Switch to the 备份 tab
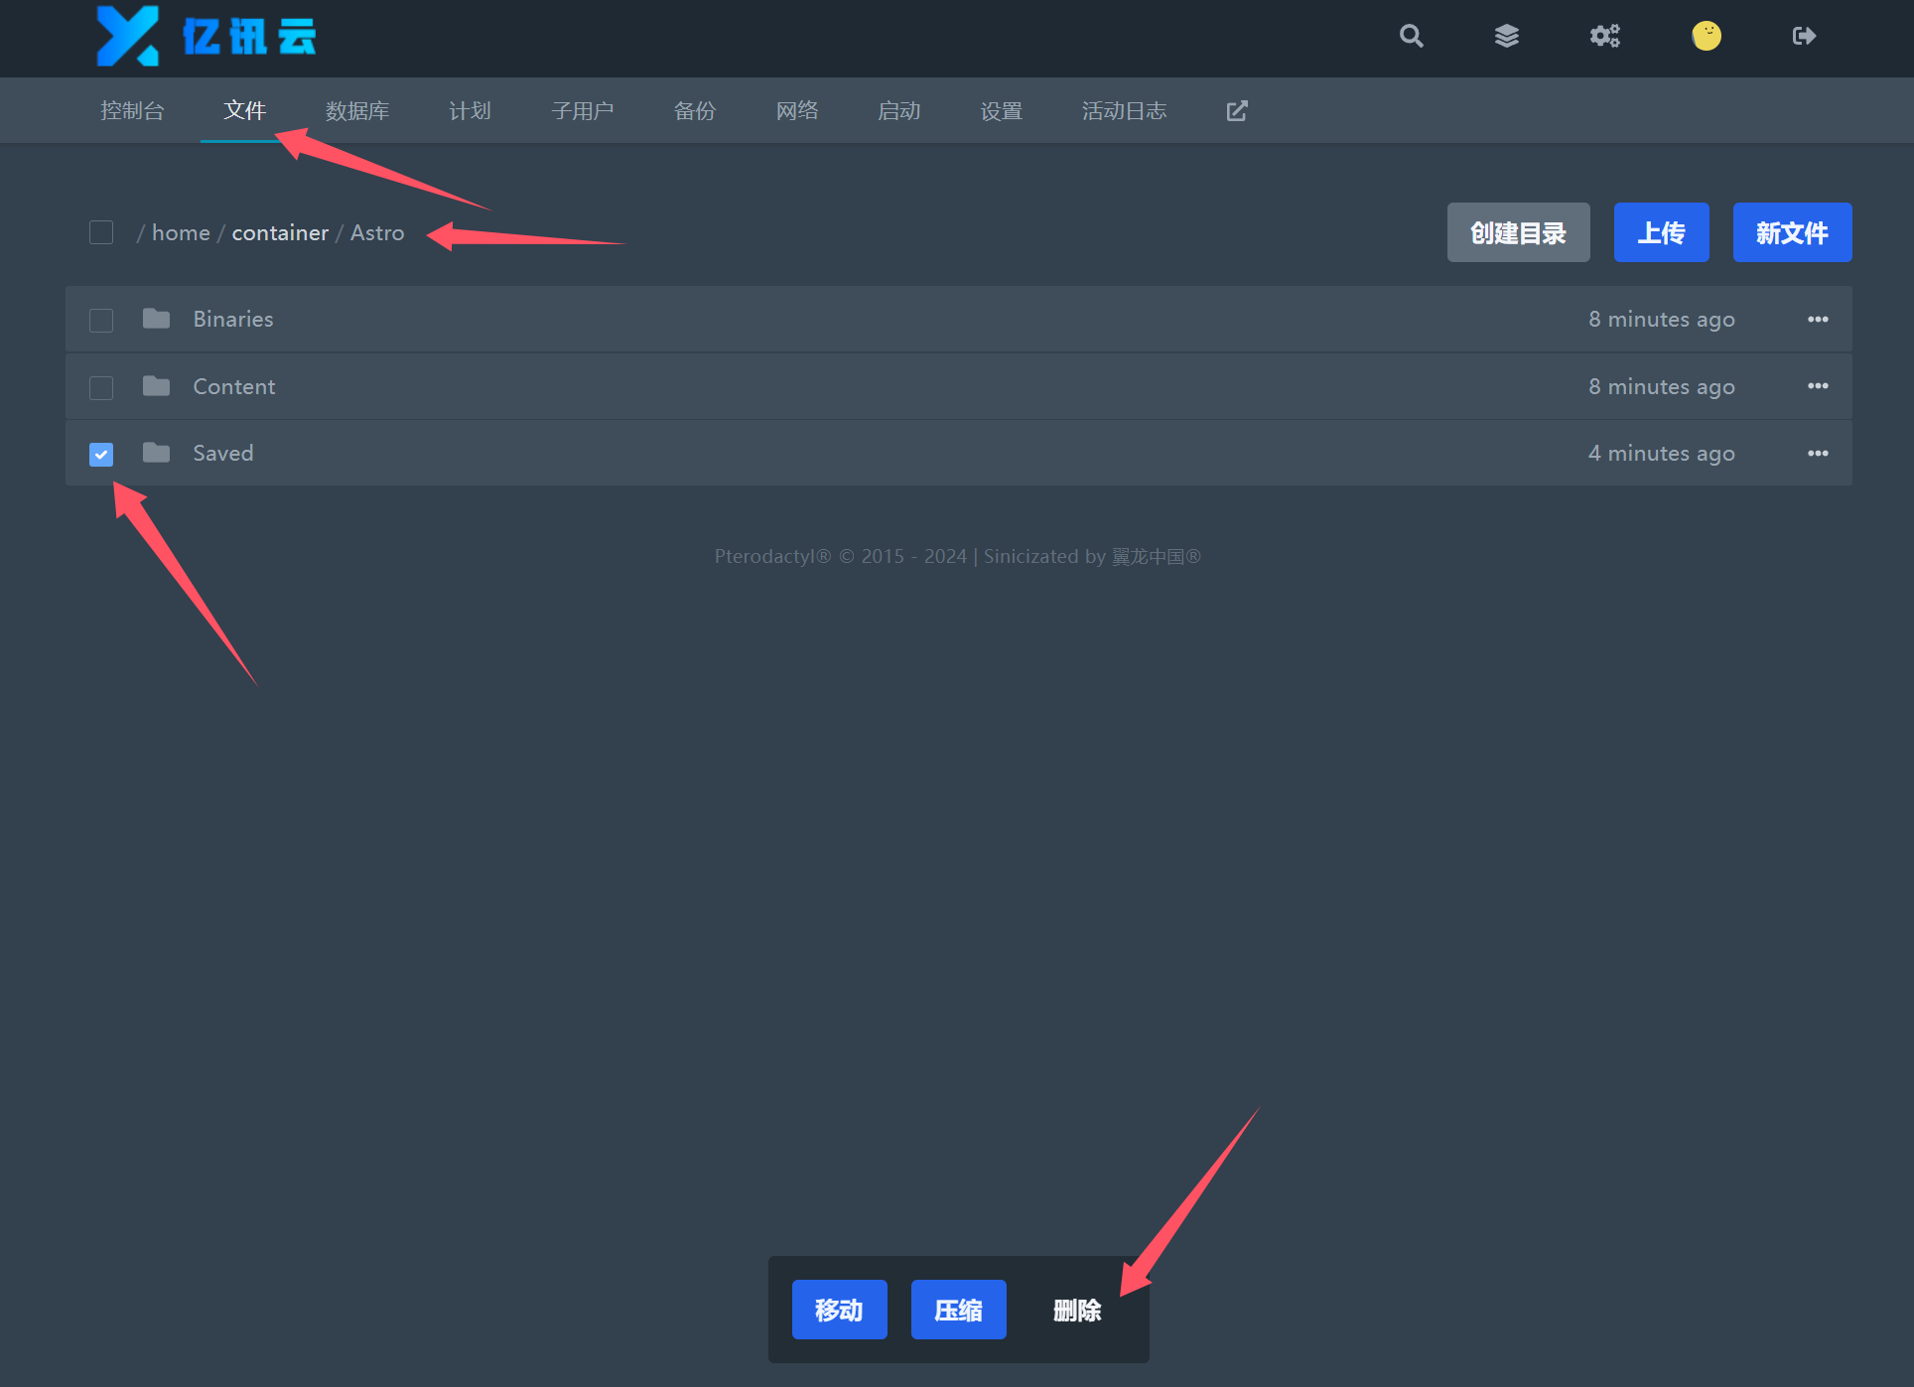 coord(695,110)
